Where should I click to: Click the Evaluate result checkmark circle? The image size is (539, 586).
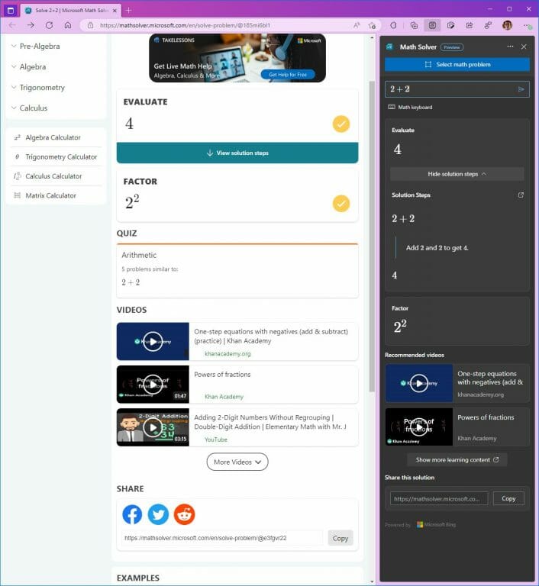[x=341, y=124]
